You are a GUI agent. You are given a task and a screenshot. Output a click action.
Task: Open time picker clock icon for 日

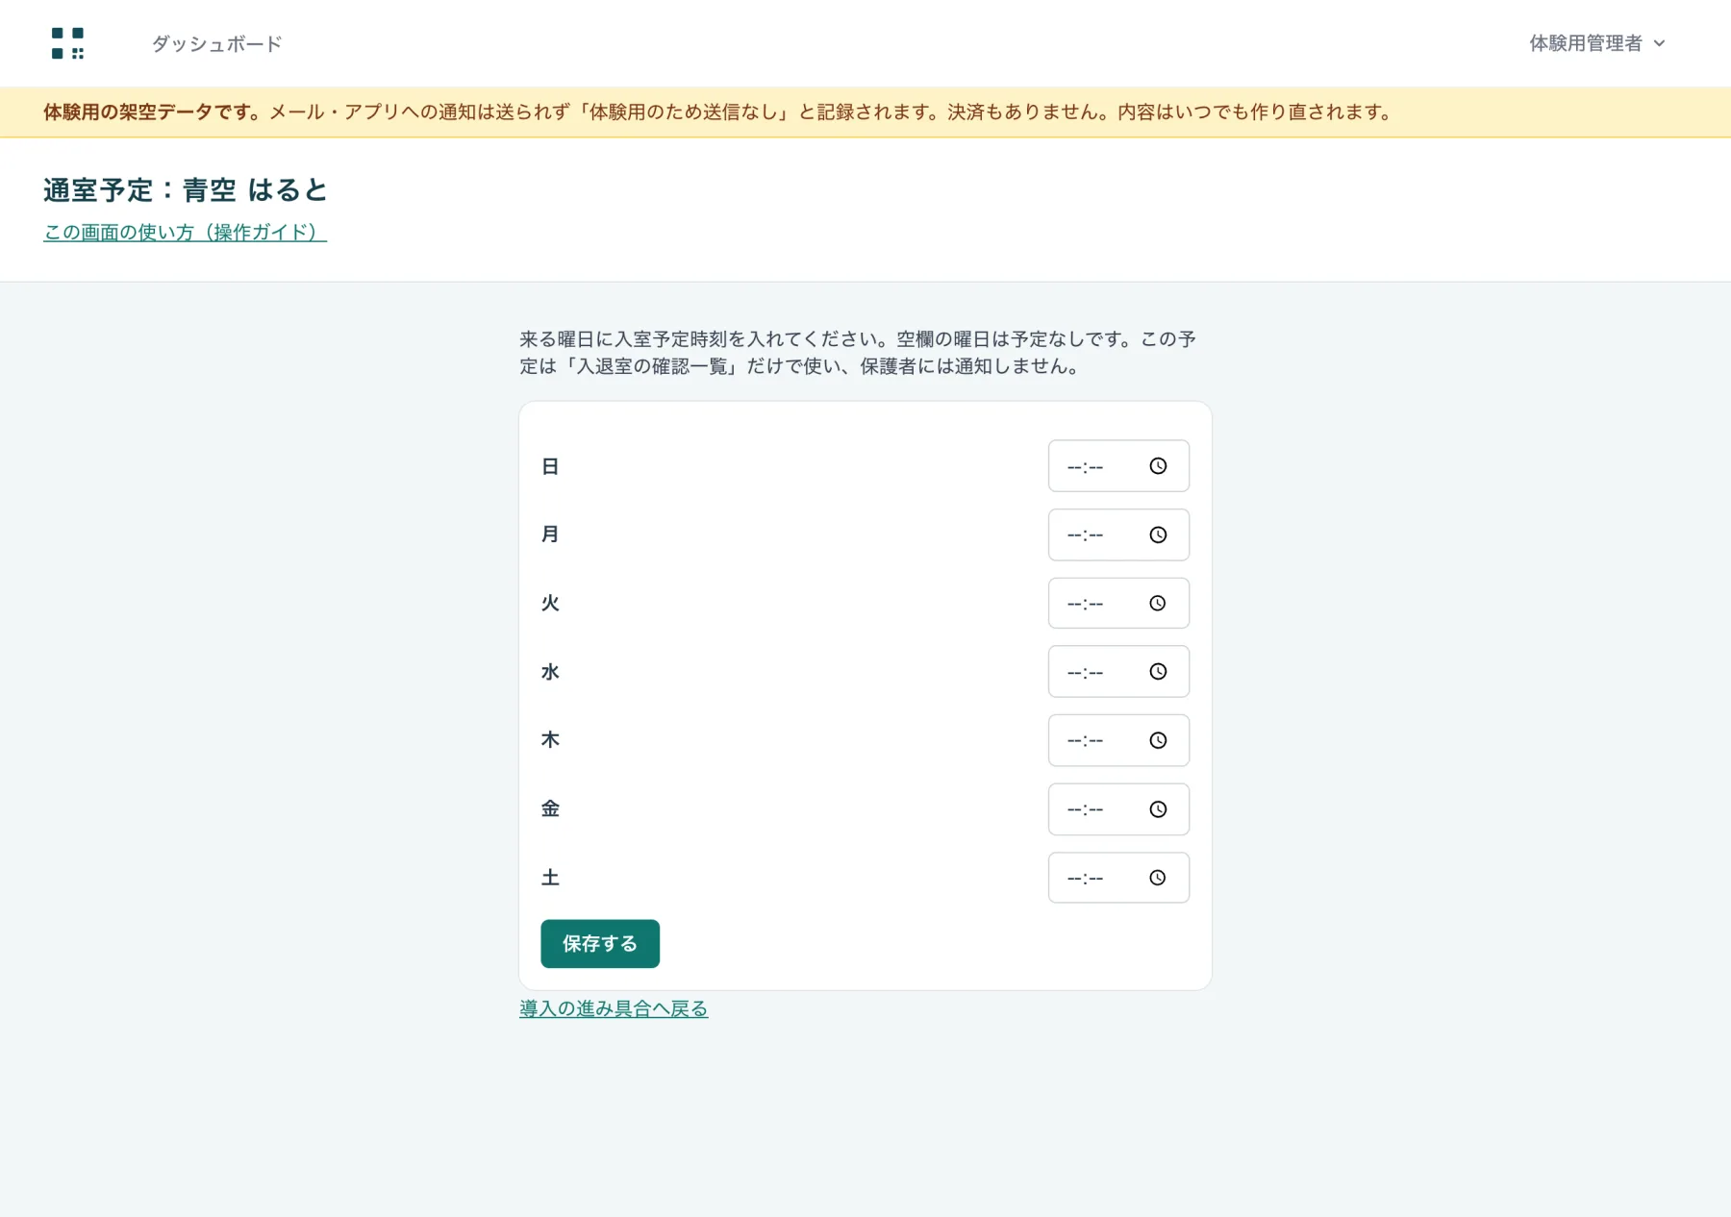point(1158,466)
